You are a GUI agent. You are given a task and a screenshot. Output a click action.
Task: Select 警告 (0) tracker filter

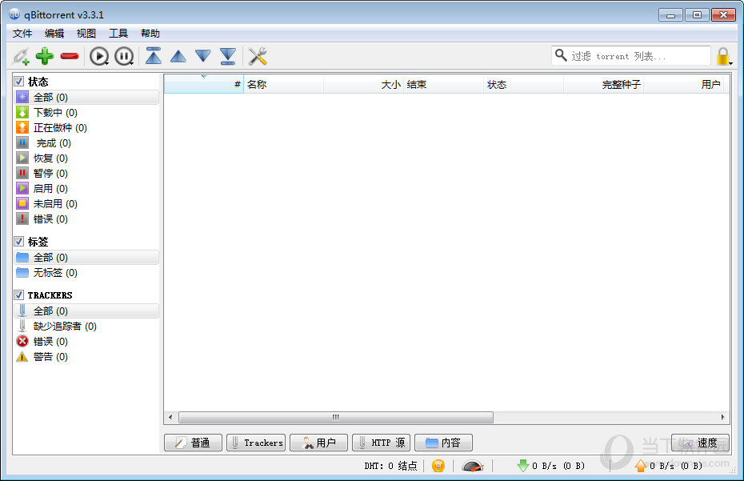pyautogui.click(x=86, y=357)
